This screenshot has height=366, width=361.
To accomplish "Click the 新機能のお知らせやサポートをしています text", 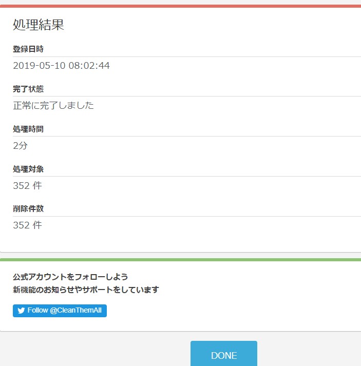I will click(86, 290).
